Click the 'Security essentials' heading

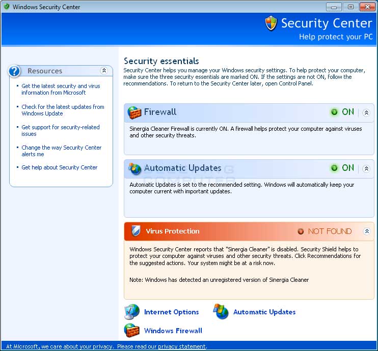(x=161, y=61)
